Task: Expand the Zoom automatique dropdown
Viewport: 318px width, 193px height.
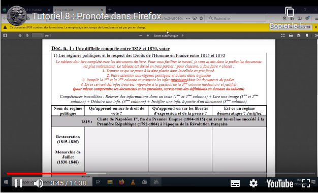Action: (x=169, y=36)
